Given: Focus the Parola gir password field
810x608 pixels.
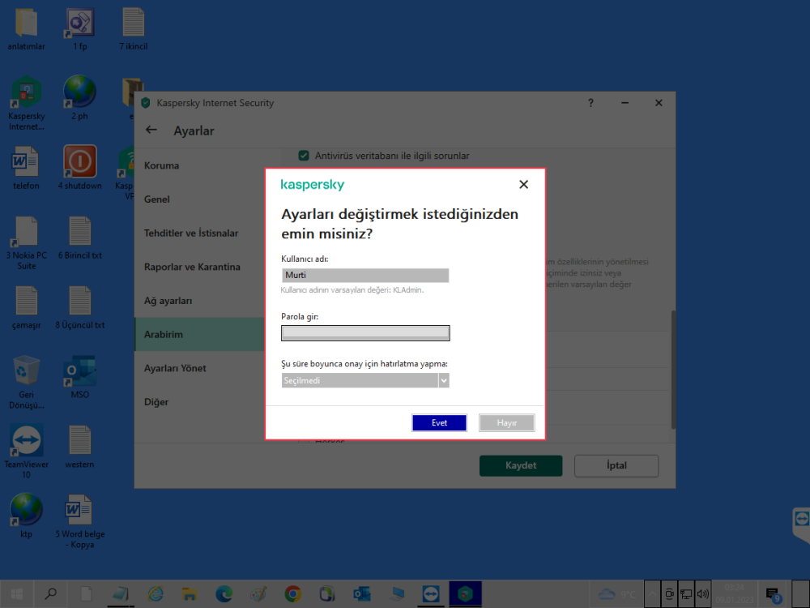Looking at the screenshot, I should (x=365, y=333).
